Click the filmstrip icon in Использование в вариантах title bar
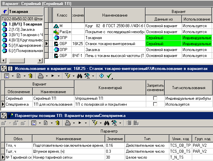 10,69
